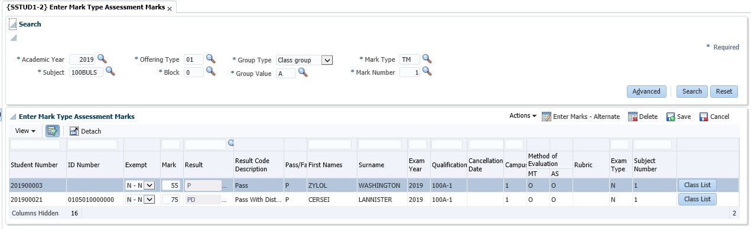Click the Offering Type input field
The height and width of the screenshot is (229, 751).
click(193, 59)
